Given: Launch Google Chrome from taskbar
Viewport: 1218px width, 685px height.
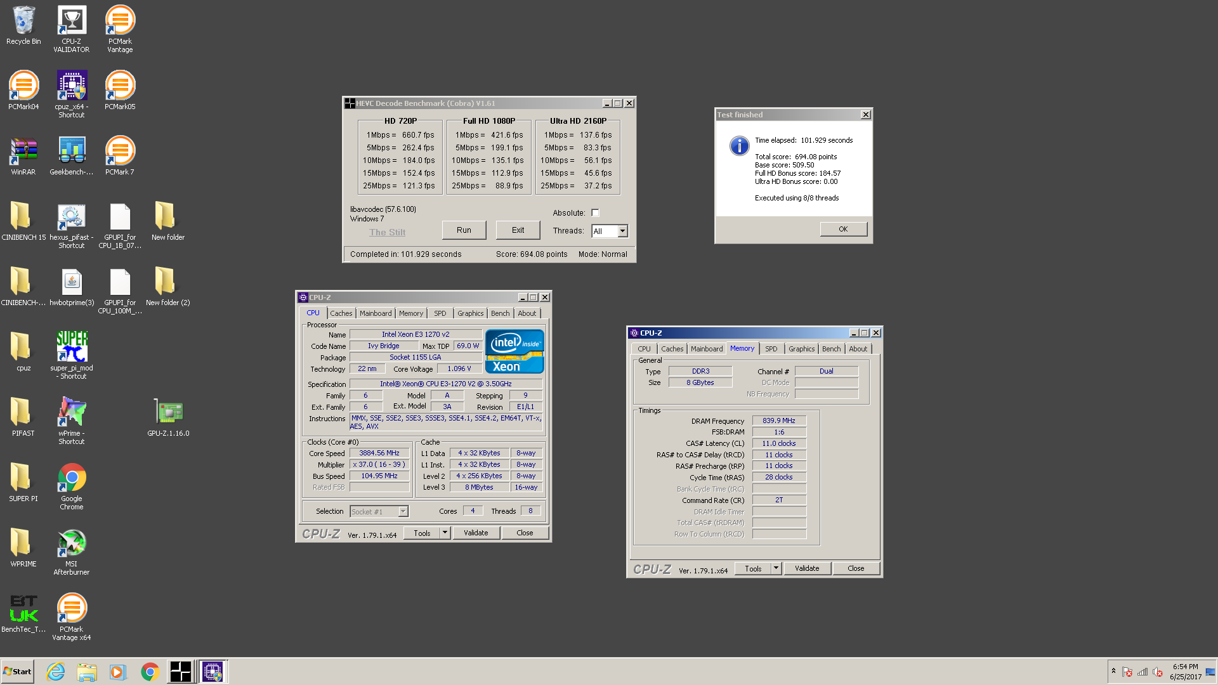Looking at the screenshot, I should click(x=150, y=672).
